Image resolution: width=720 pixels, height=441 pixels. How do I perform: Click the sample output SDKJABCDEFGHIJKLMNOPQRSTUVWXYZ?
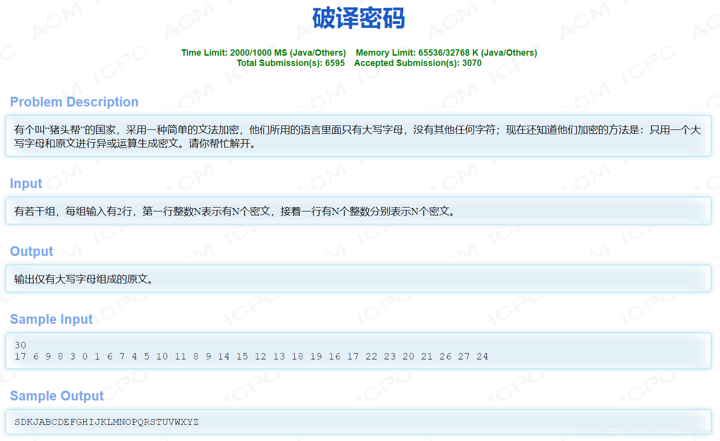click(x=107, y=422)
